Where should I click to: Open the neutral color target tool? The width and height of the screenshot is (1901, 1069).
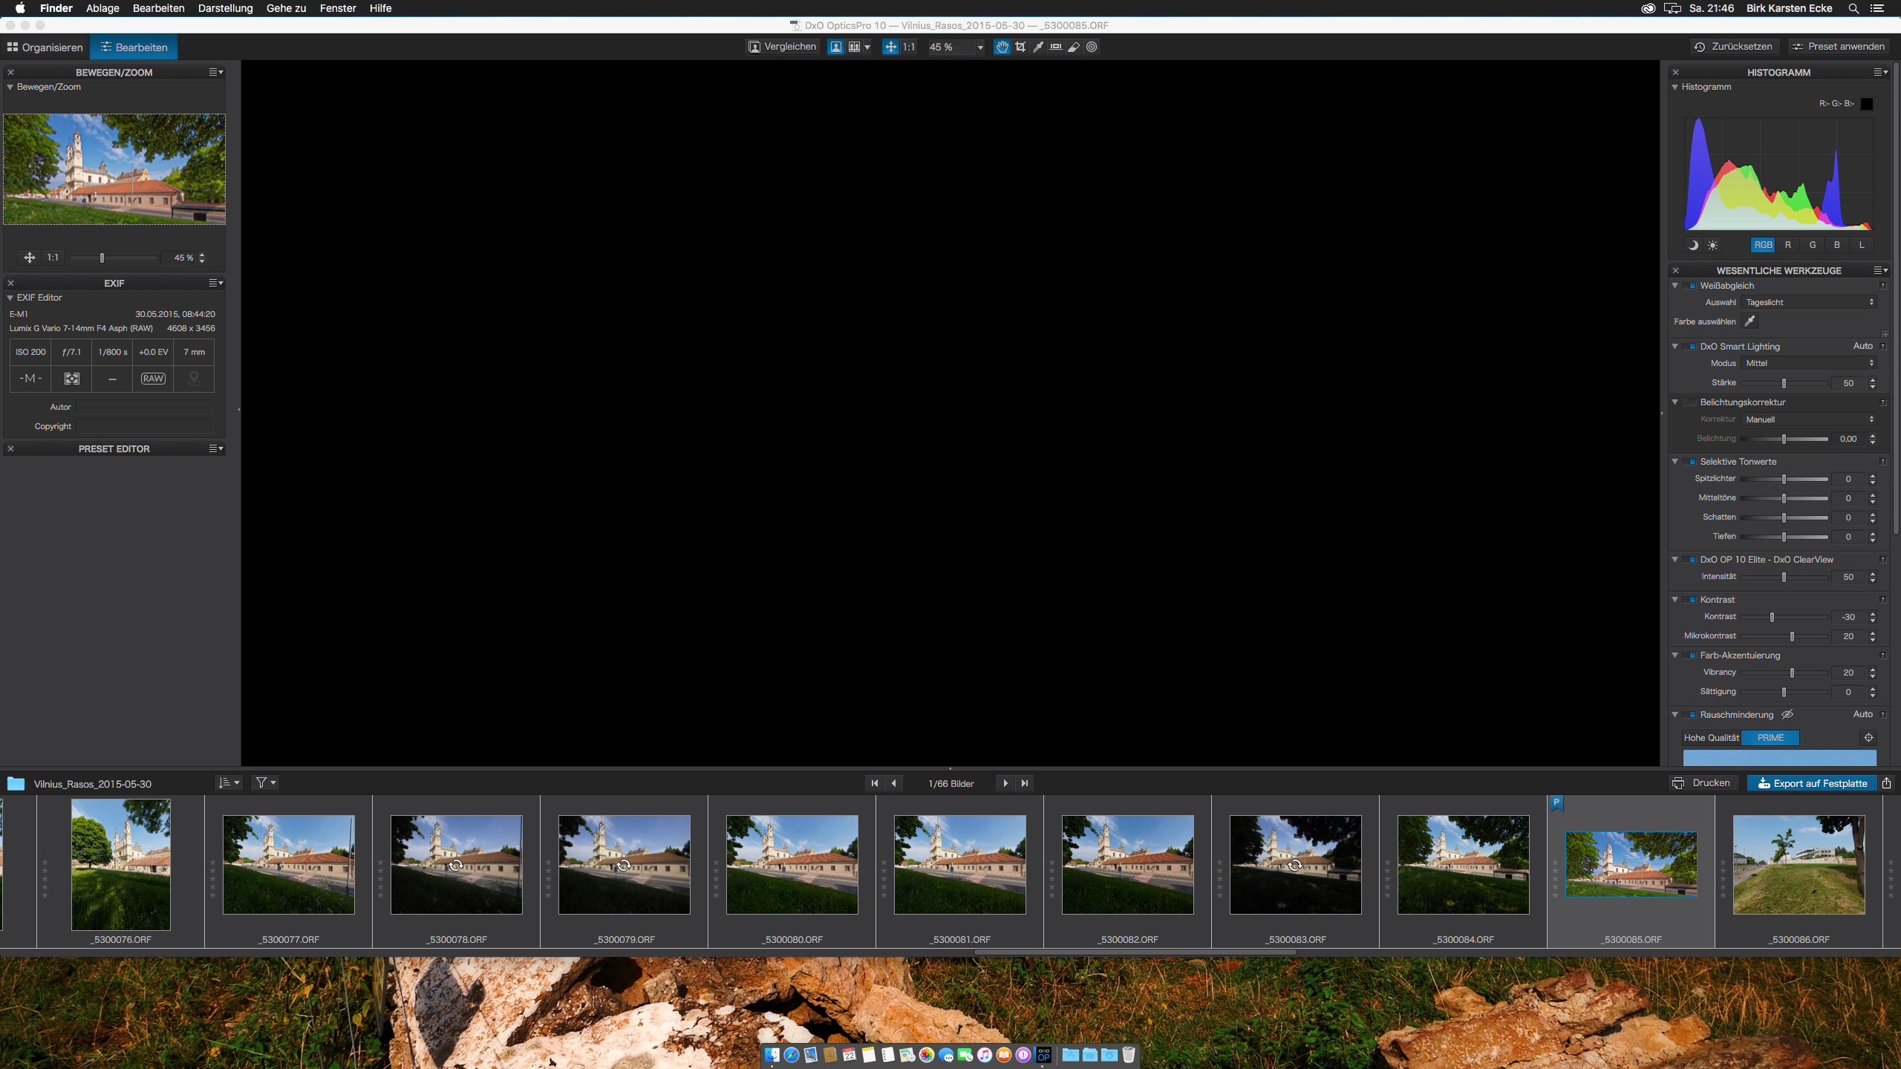click(x=1092, y=47)
